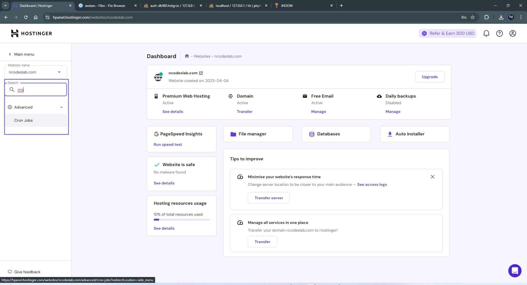This screenshot has height=285, width=527.
Task: Click the resources usage progress bar
Action: point(182,220)
